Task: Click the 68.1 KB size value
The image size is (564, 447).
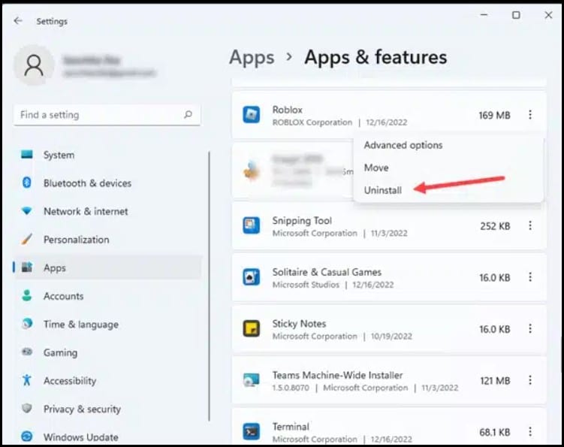Action: pyautogui.click(x=495, y=432)
